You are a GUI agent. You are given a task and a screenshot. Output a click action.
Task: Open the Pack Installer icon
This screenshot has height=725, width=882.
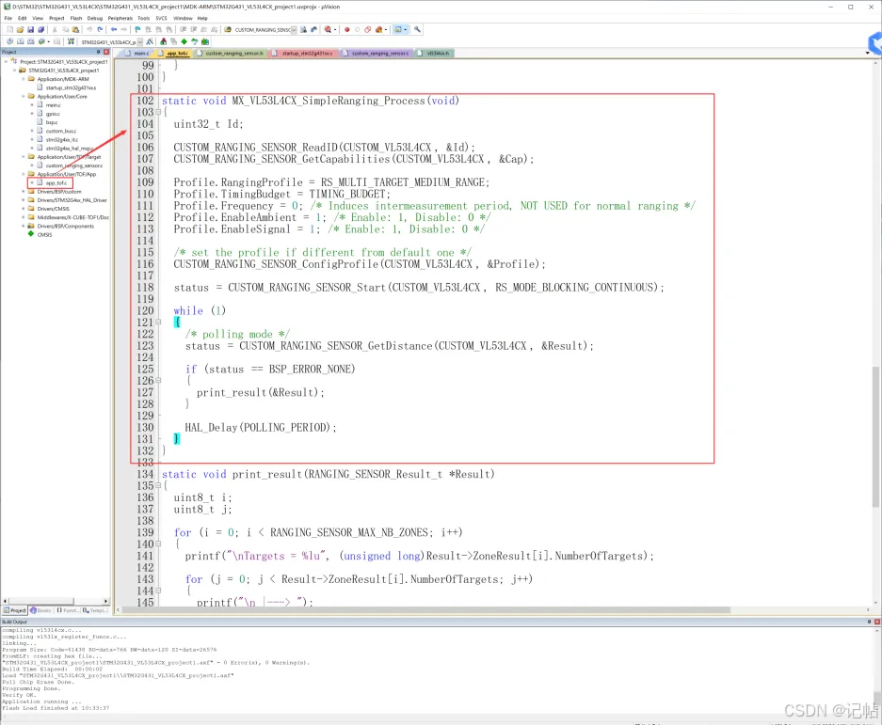click(x=205, y=41)
